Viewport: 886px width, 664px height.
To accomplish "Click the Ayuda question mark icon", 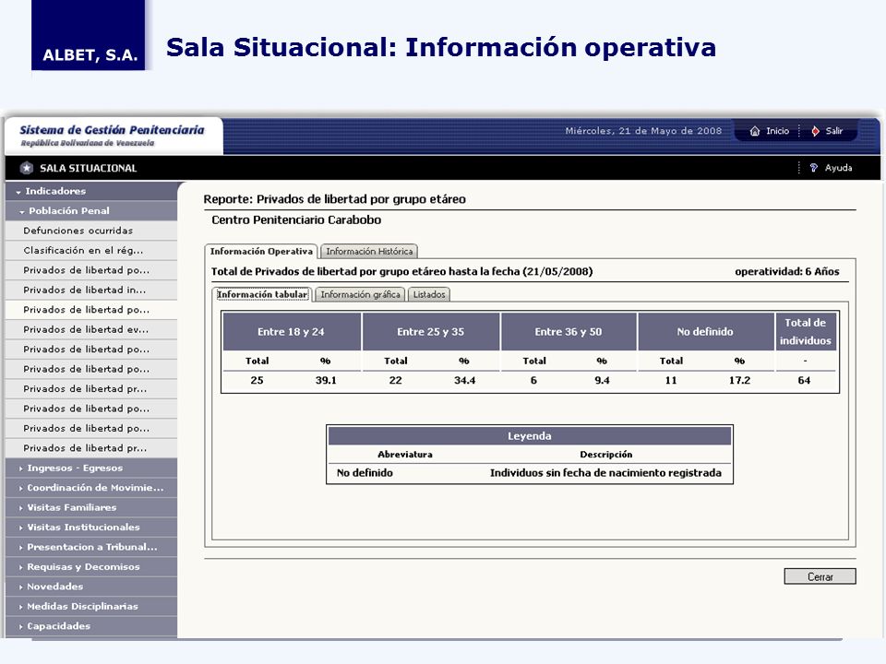I will point(814,168).
